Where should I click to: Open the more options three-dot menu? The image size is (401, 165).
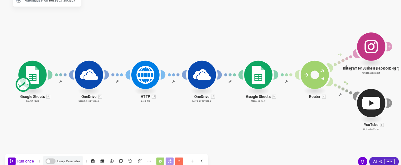(x=149, y=161)
